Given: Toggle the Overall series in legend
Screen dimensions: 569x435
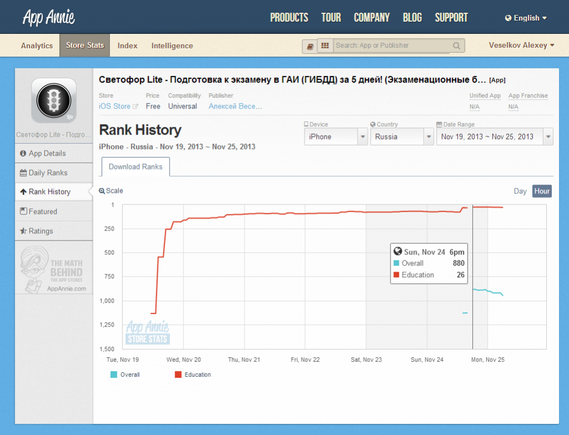Looking at the screenshot, I should click(125, 374).
